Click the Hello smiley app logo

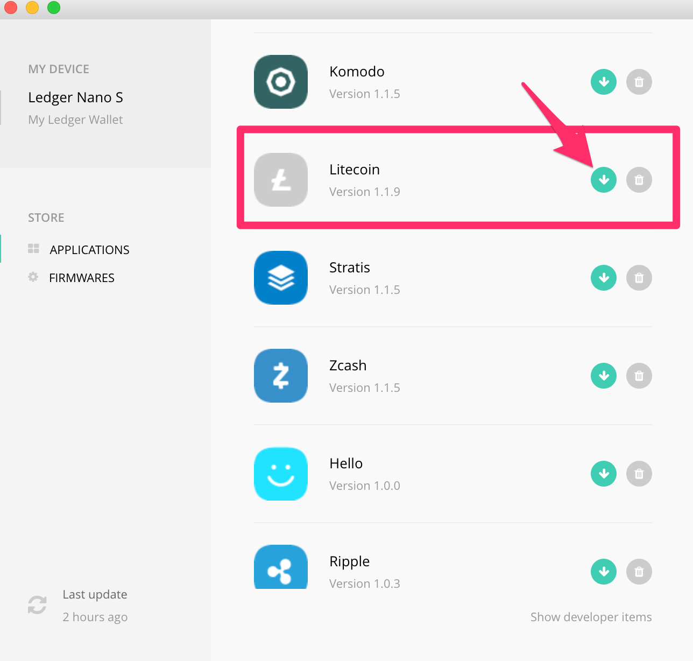281,474
